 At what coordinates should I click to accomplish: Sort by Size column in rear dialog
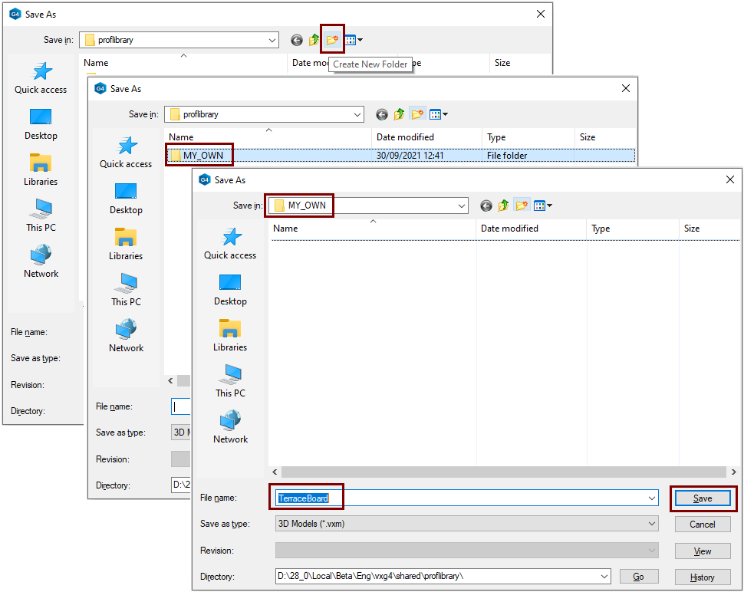[521, 63]
